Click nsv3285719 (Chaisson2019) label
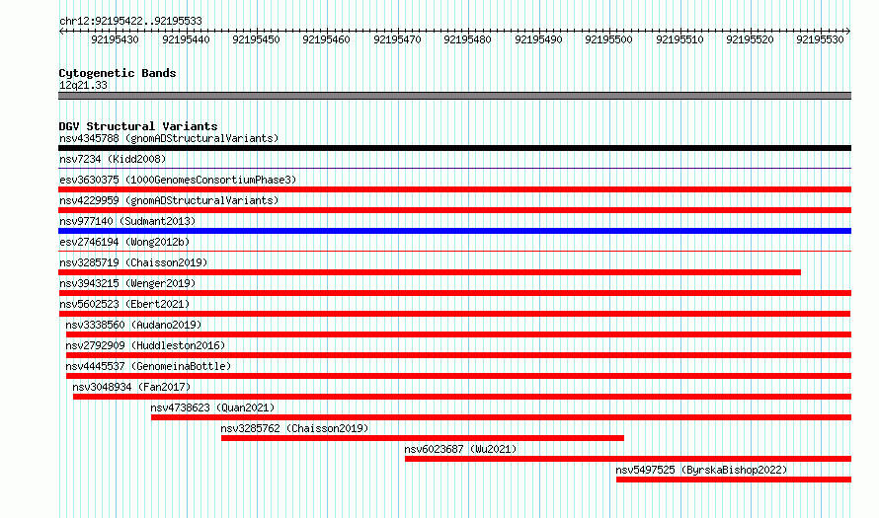 pos(133,262)
